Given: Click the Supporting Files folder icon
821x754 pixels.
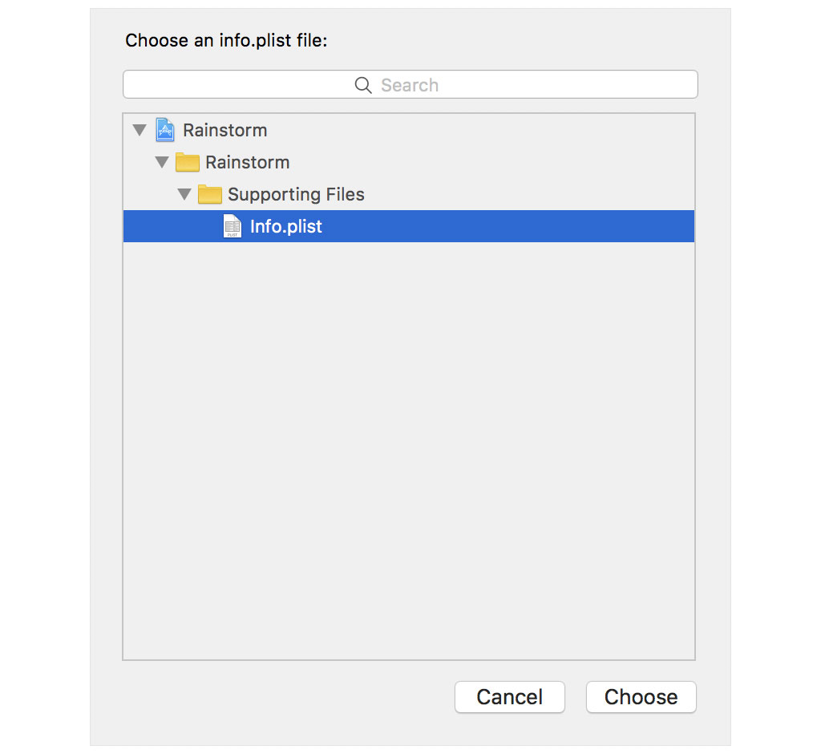Looking at the screenshot, I should [x=209, y=193].
